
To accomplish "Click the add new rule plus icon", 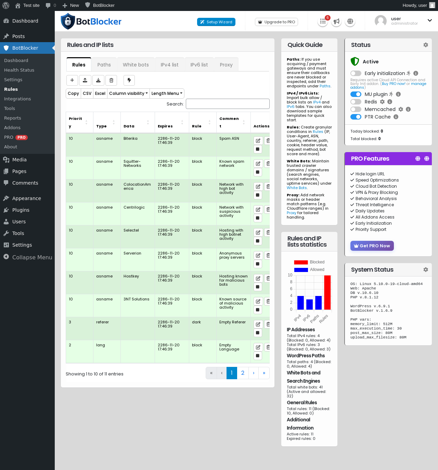I will pyautogui.click(x=72, y=80).
